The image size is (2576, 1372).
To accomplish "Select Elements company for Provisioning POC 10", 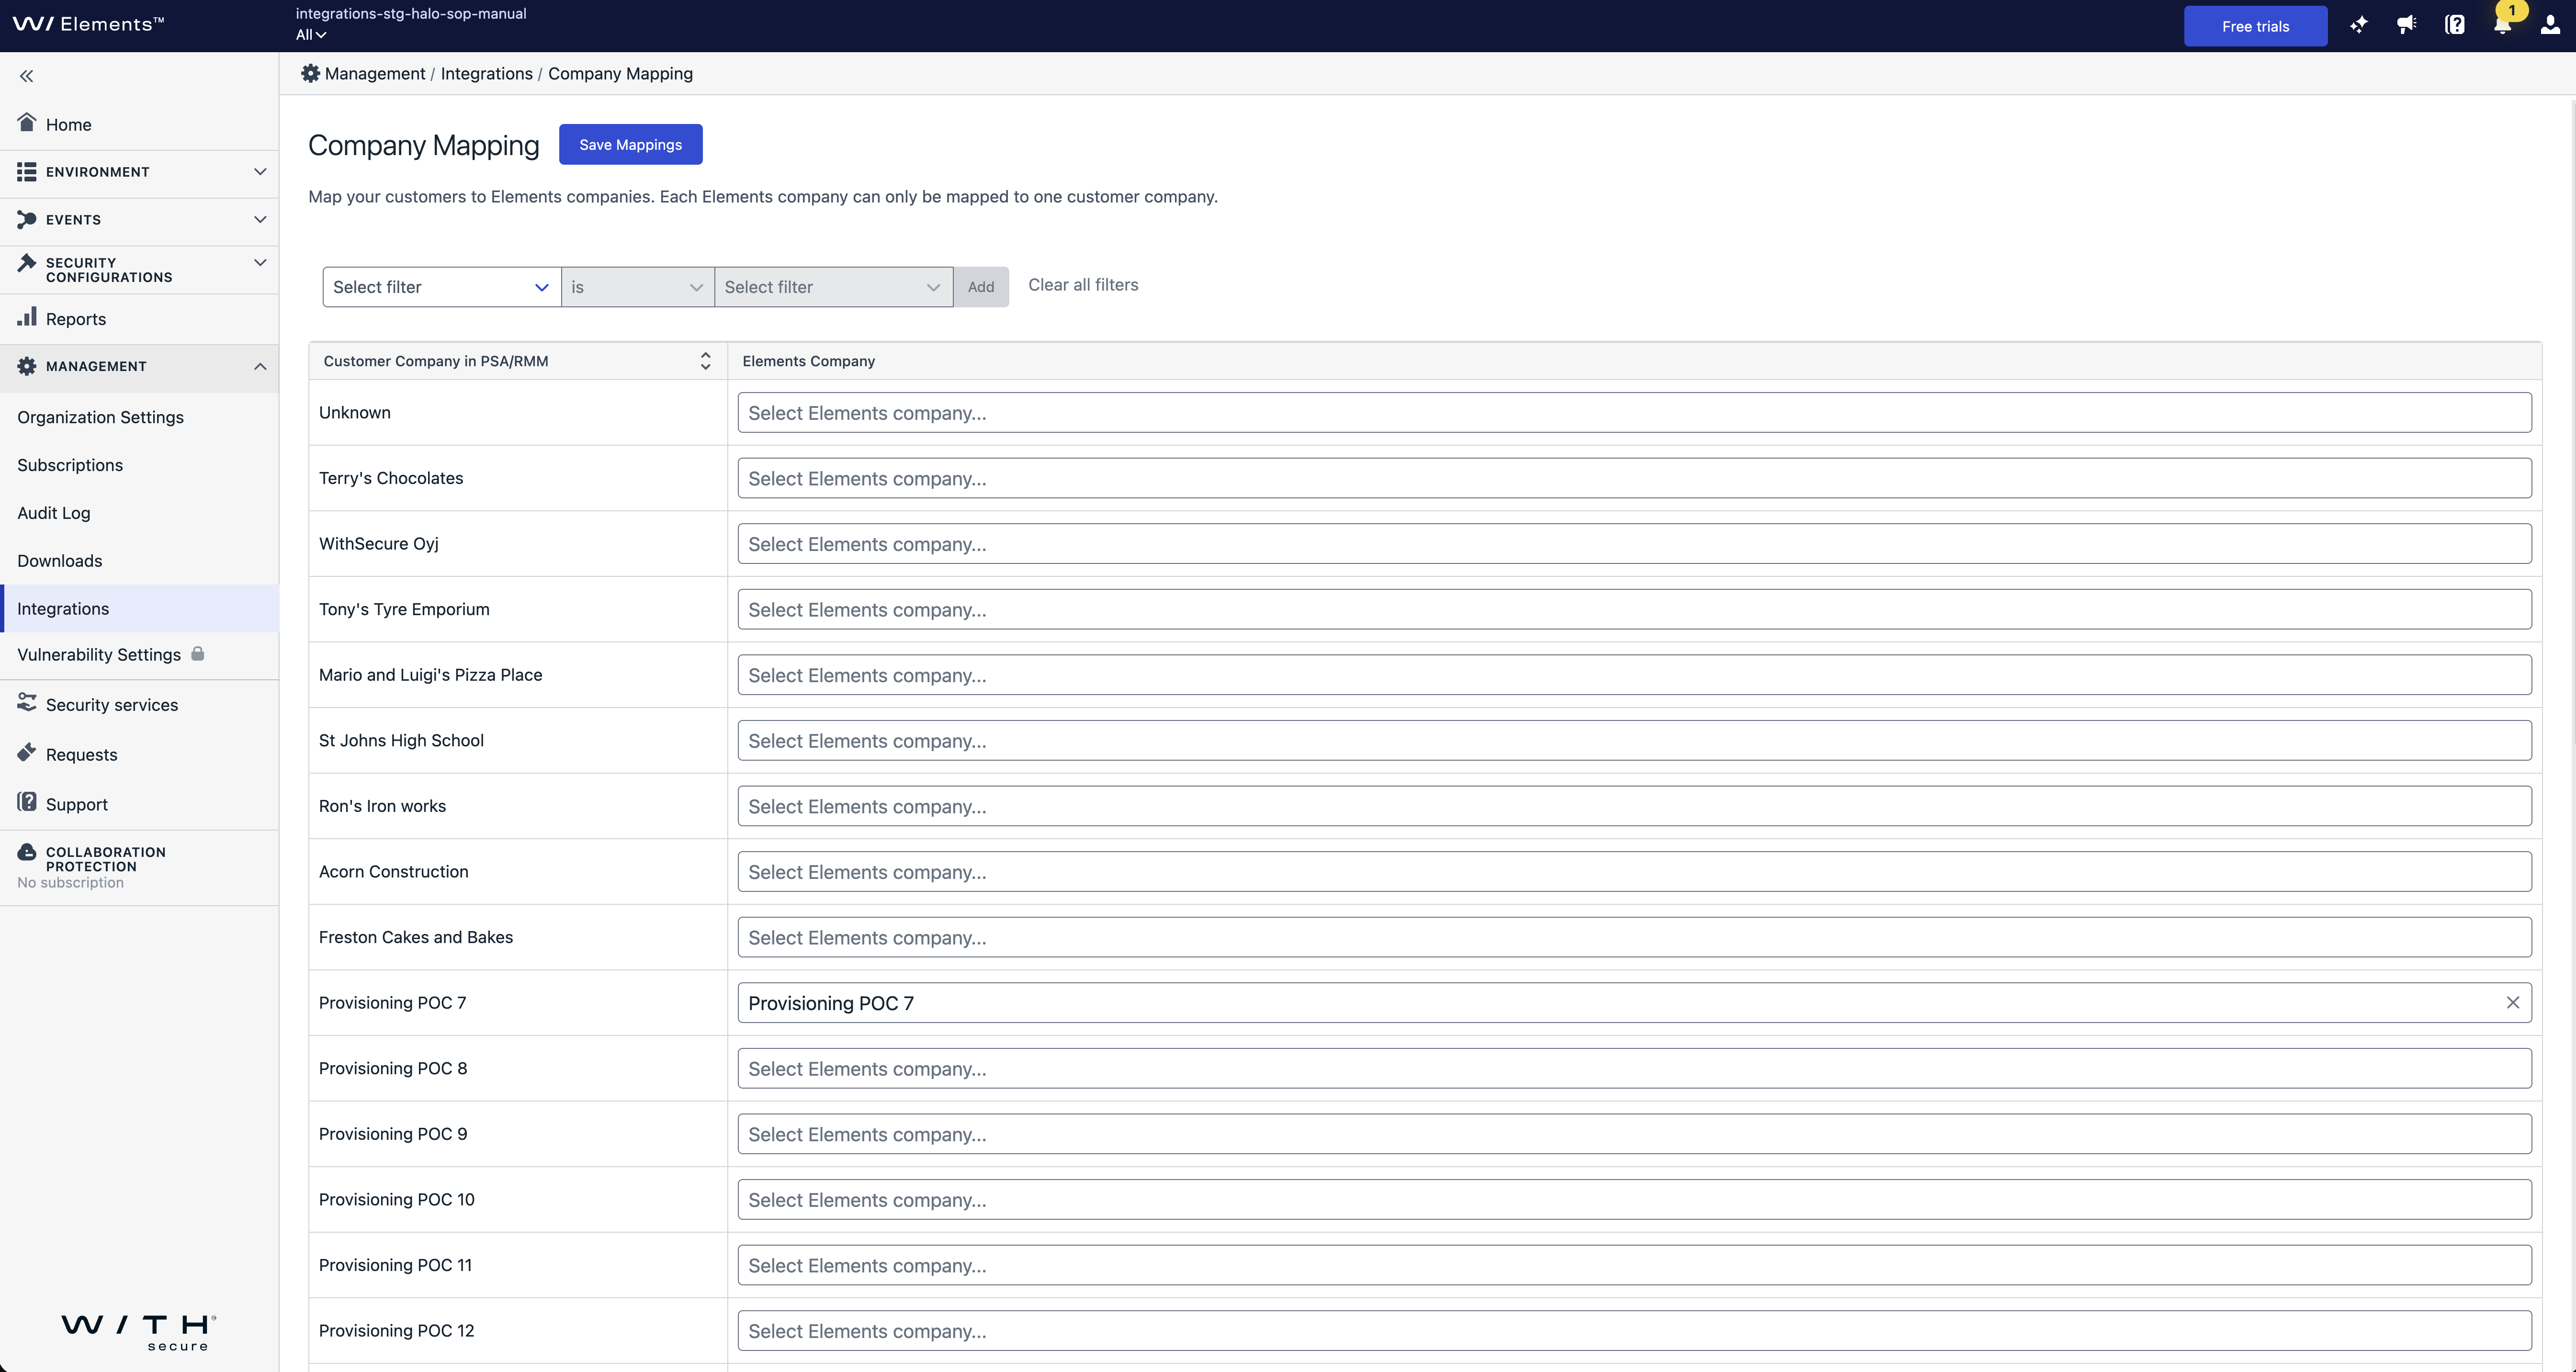I will click(x=1634, y=1200).
